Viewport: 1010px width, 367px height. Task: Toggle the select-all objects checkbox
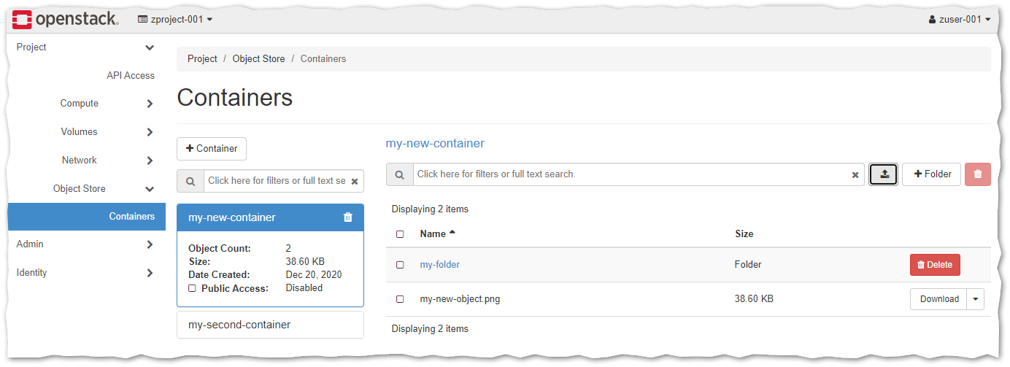tap(400, 234)
